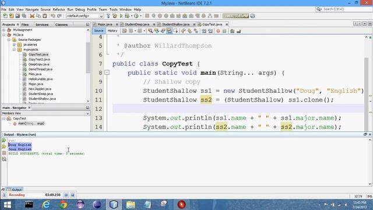Switch to the History view button
This screenshot has width=373, height=210.
(112, 31)
